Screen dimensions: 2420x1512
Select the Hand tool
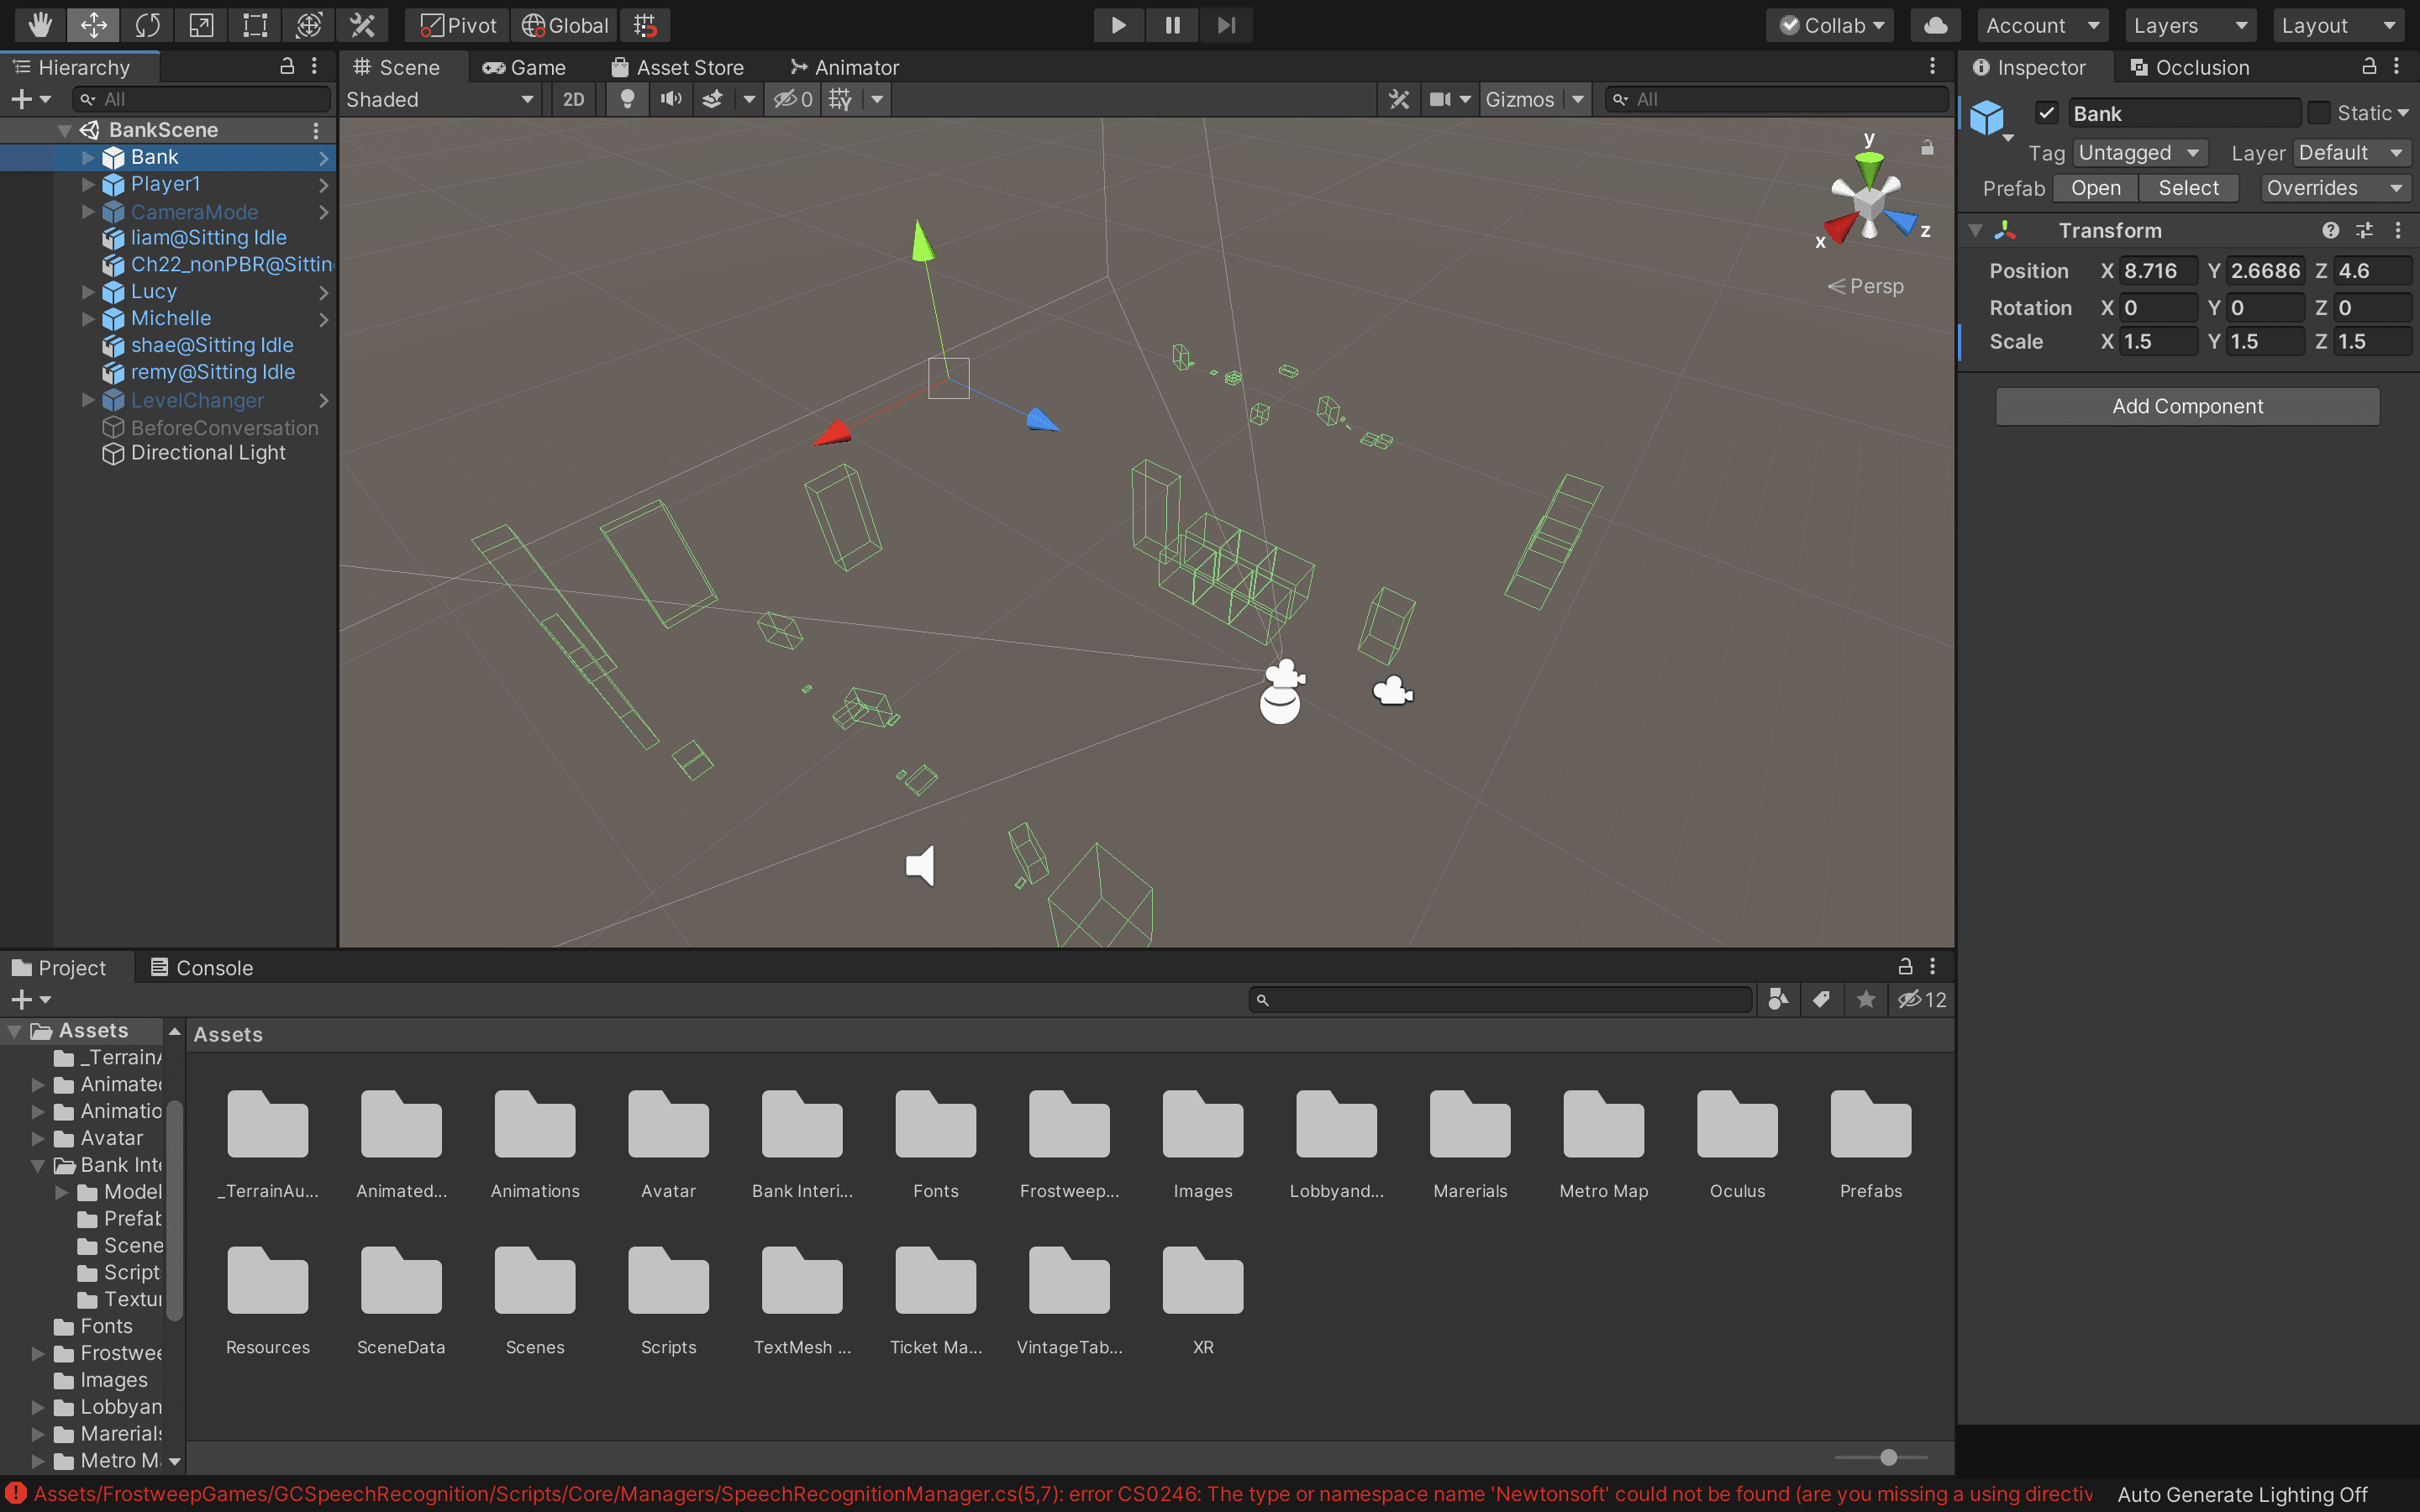click(40, 25)
